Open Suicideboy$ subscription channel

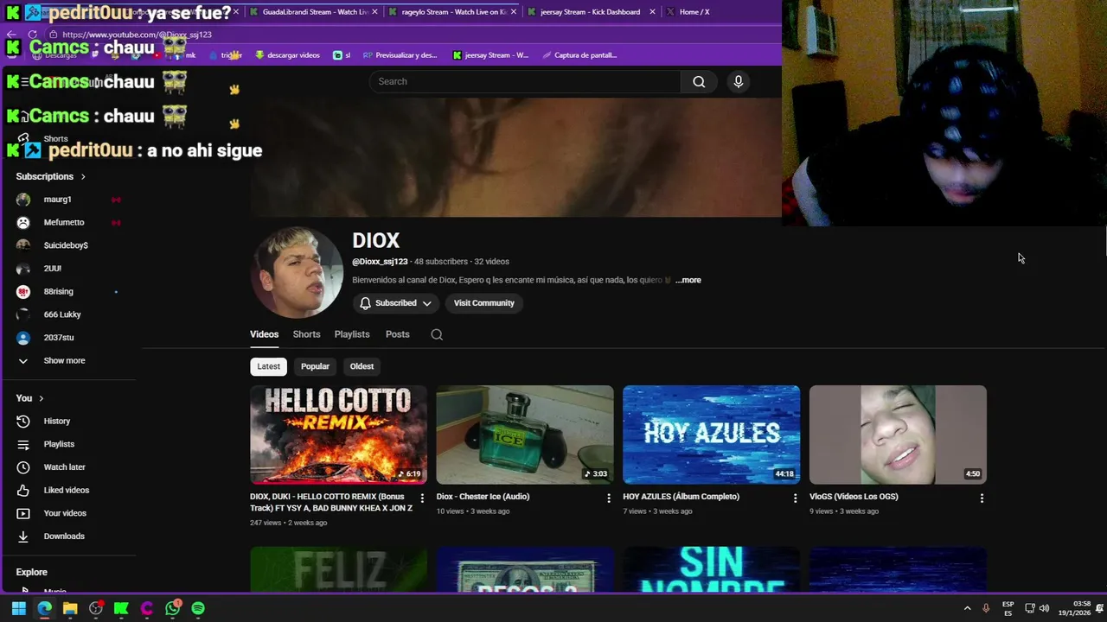point(66,245)
